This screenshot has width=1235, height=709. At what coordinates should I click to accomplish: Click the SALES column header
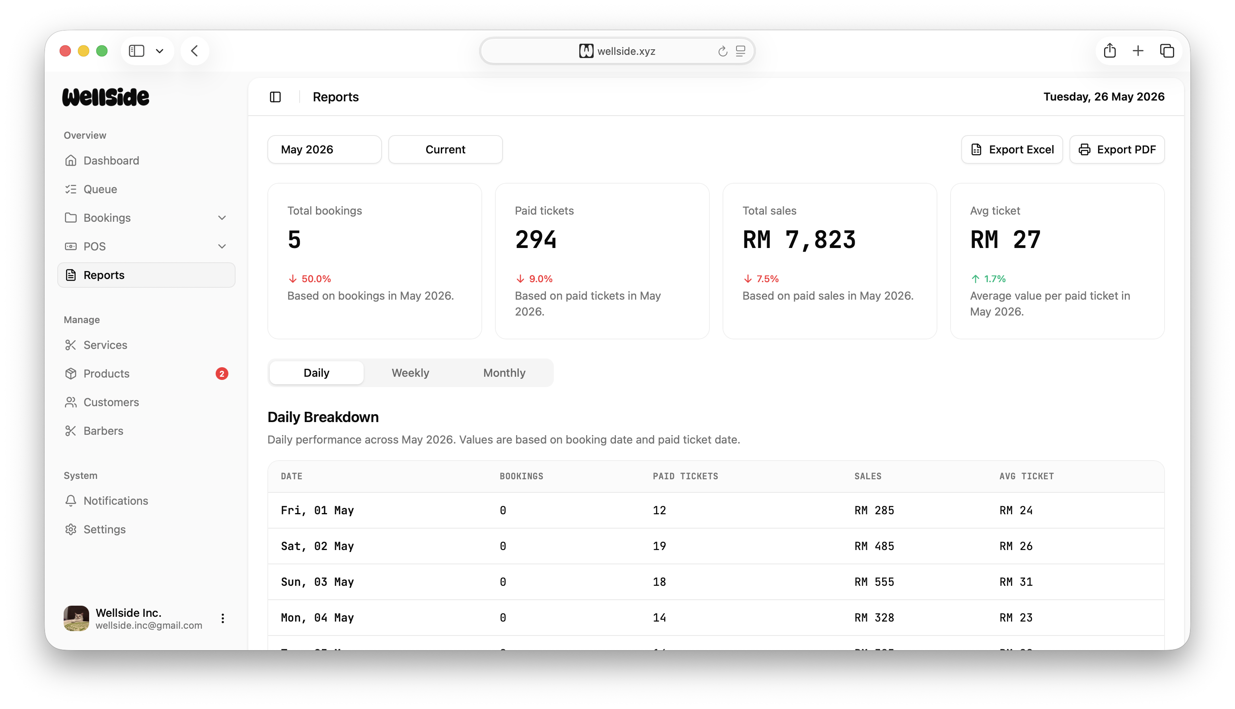(x=868, y=476)
